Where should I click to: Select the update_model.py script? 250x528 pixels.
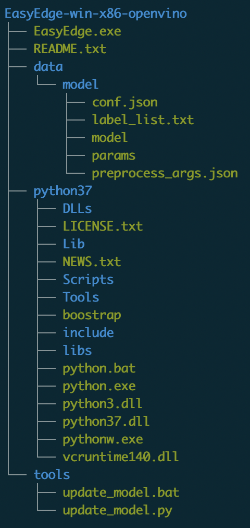pyautogui.click(x=117, y=510)
